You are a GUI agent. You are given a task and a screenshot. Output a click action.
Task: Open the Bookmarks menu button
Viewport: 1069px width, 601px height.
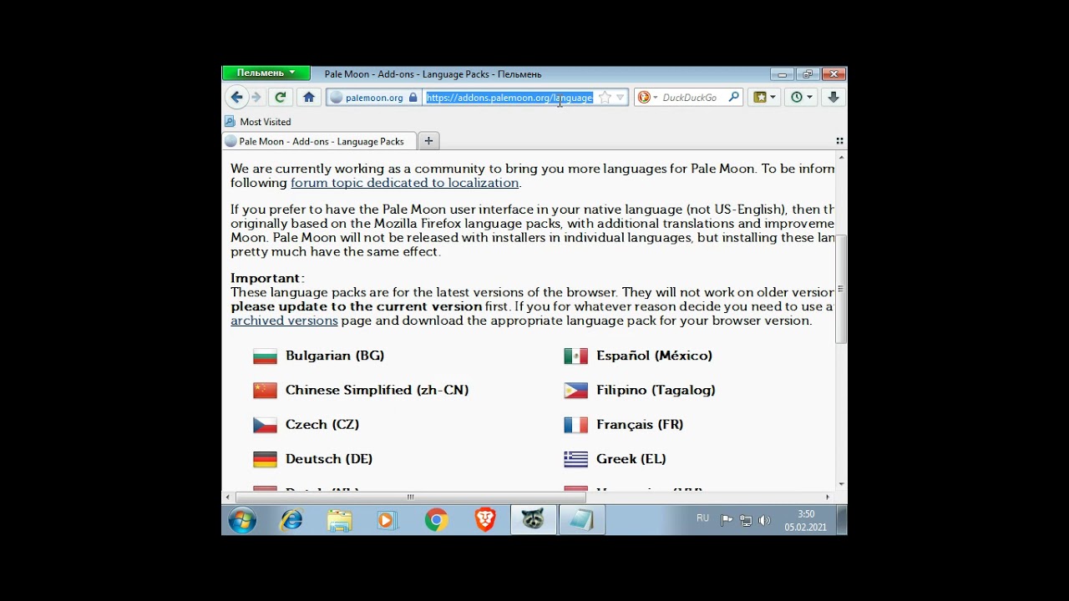[x=764, y=98]
